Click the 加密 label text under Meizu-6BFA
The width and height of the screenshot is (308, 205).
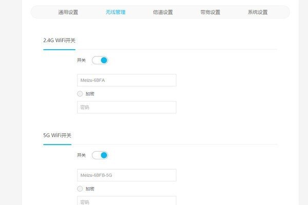pos(90,94)
